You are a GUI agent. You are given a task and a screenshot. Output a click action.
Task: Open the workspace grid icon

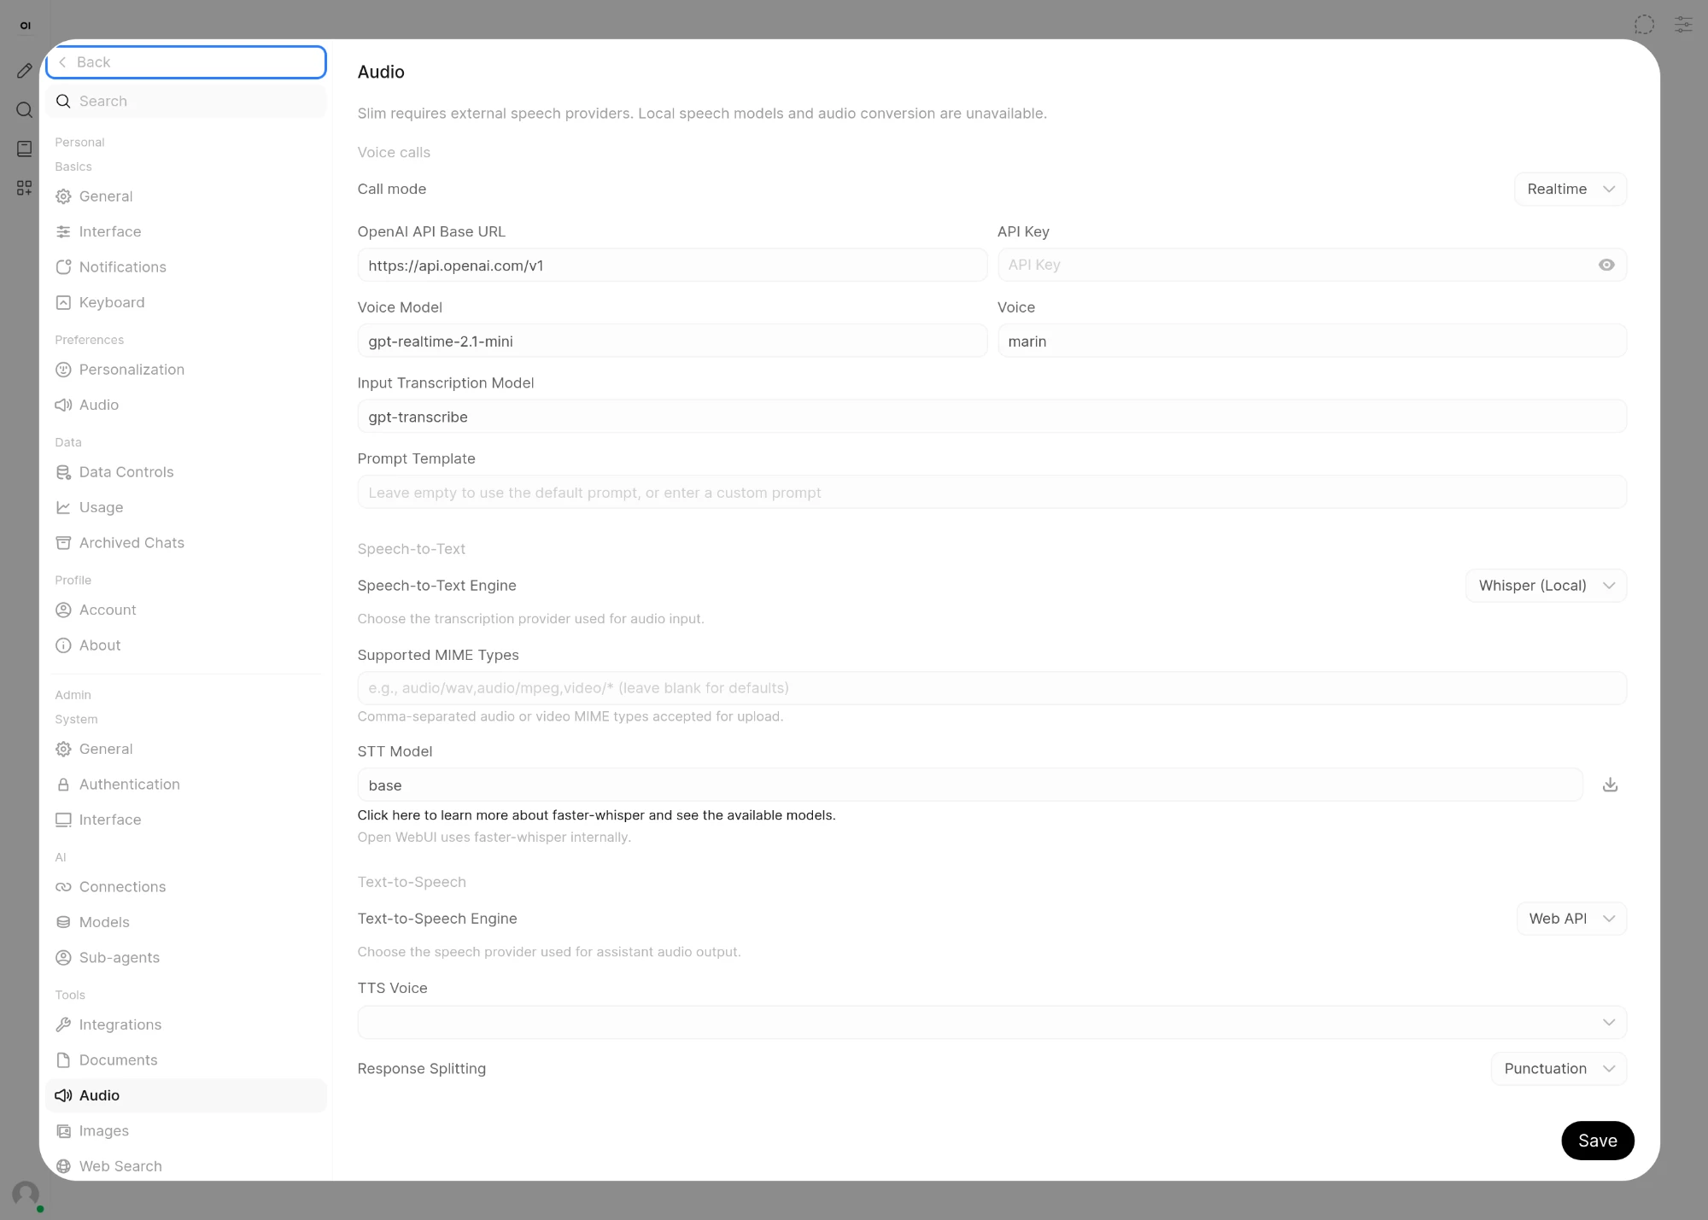click(x=25, y=188)
